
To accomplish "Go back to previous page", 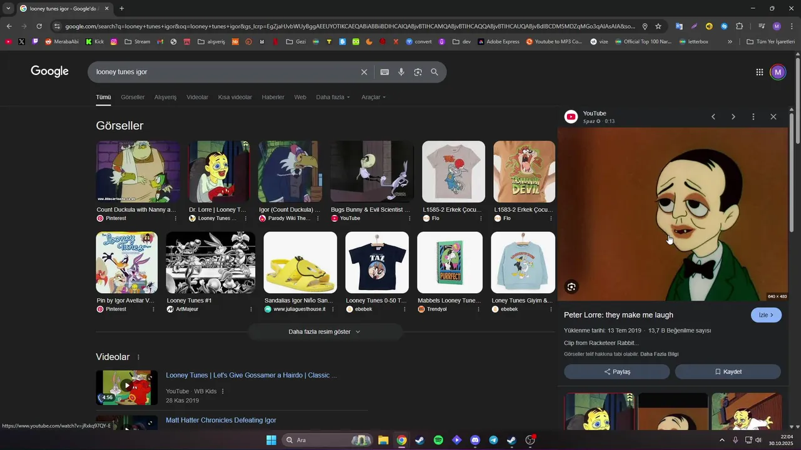I will click(x=9, y=26).
